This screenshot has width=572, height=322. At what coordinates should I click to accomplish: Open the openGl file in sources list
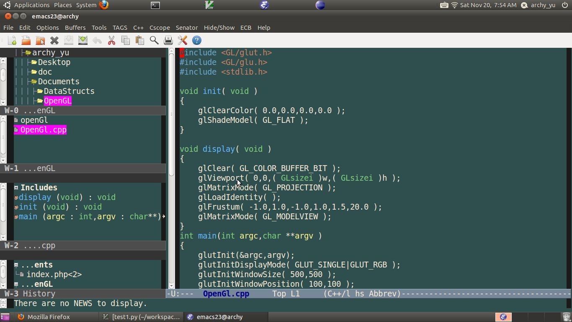[x=34, y=120]
